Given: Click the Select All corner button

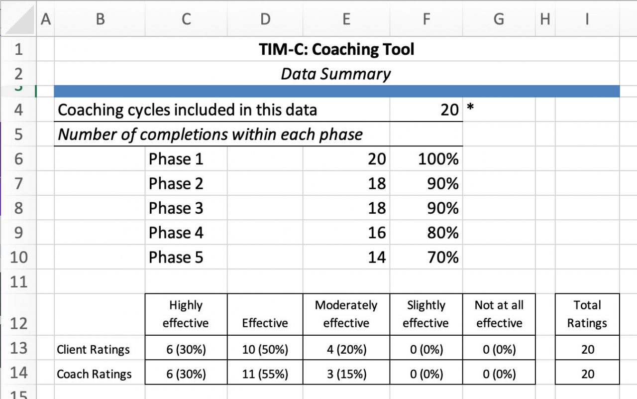Looking at the screenshot, I should (20, 19).
